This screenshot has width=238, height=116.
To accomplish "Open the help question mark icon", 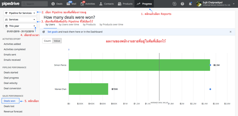I will (x=182, y=4).
